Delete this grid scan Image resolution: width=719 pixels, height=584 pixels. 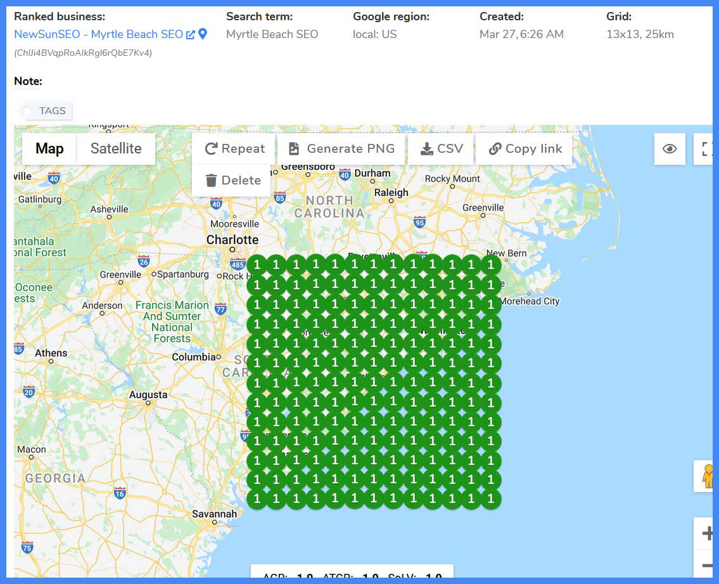(232, 180)
